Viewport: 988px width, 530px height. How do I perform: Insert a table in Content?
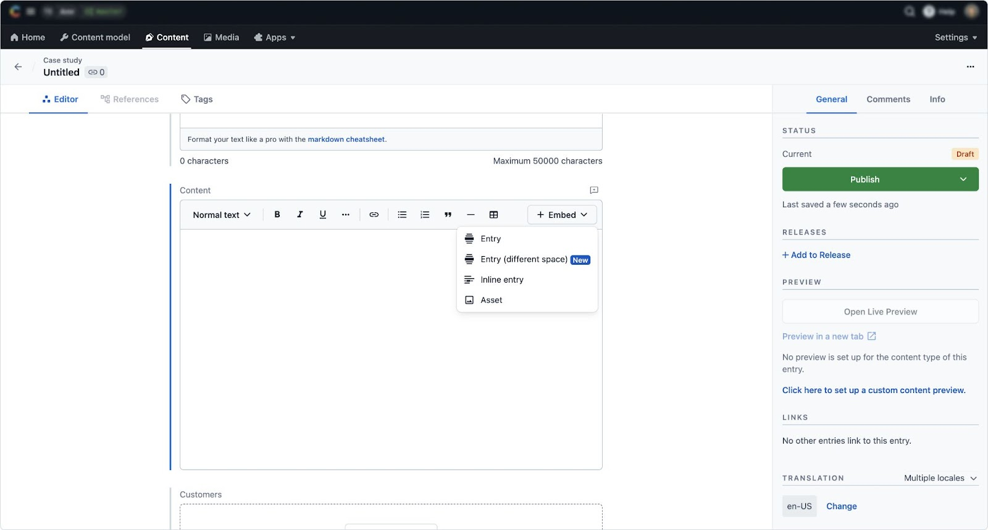493,215
